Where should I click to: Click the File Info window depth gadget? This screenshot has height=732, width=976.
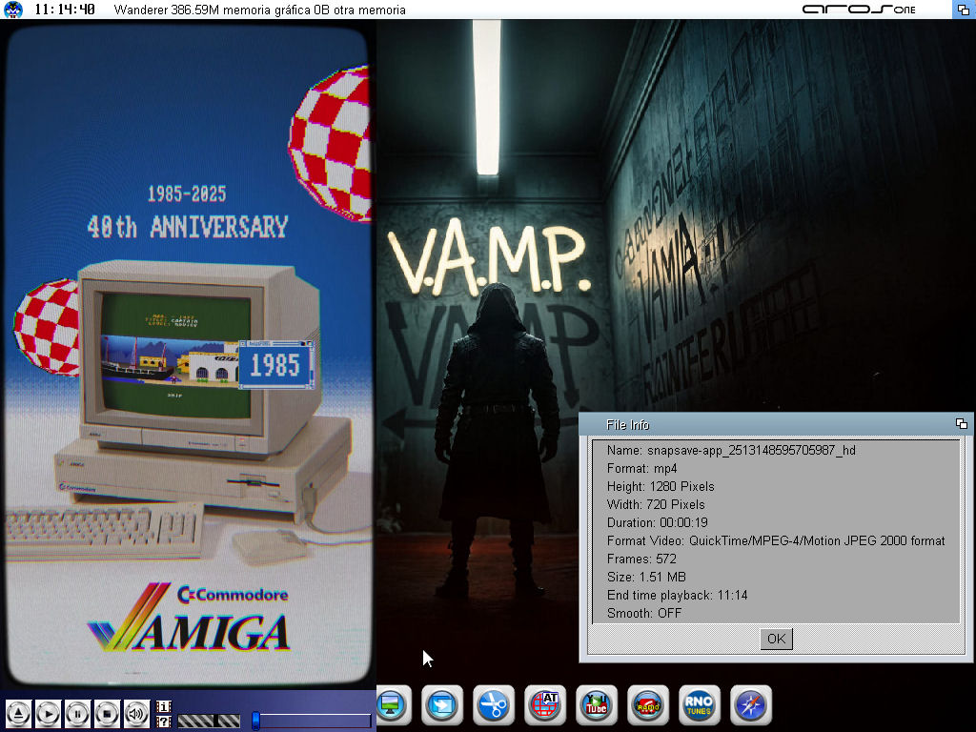tap(962, 424)
